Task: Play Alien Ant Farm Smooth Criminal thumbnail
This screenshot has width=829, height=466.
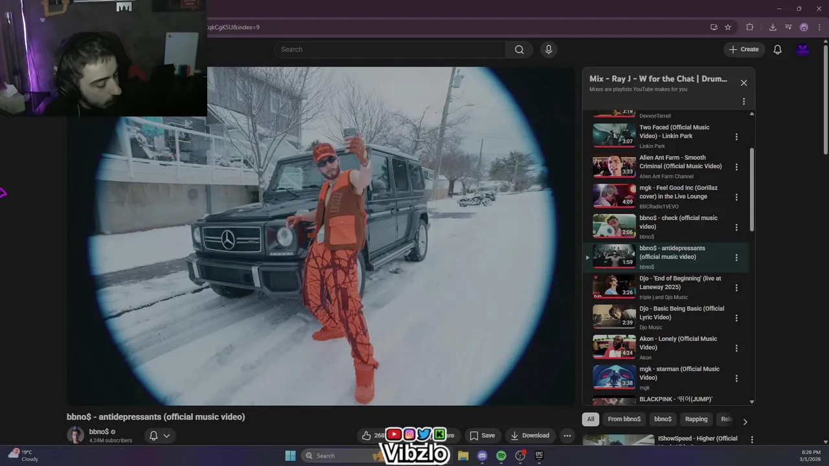Action: 614,165
